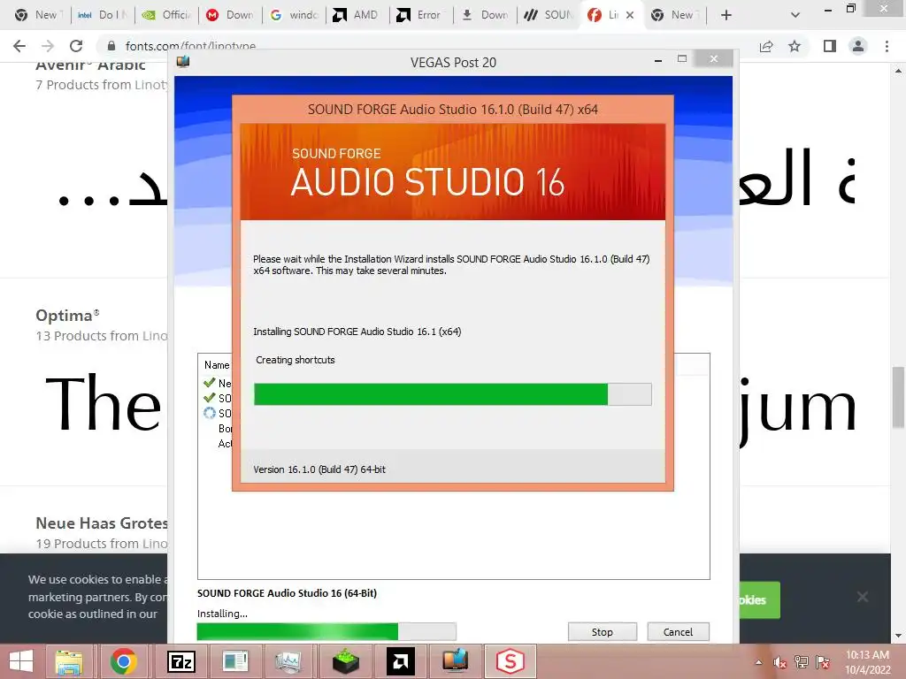This screenshot has height=679, width=906.
Task: Open the Windows Start menu
Action: (21, 661)
